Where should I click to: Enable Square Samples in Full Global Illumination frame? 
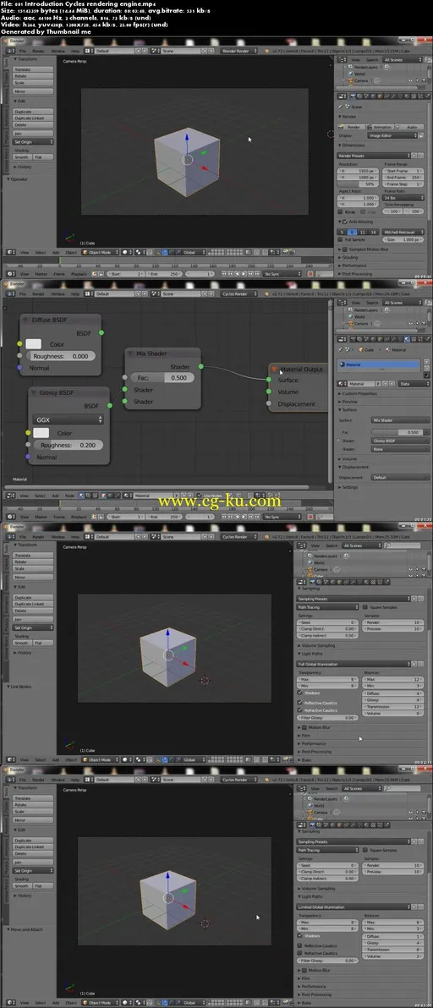[364, 607]
